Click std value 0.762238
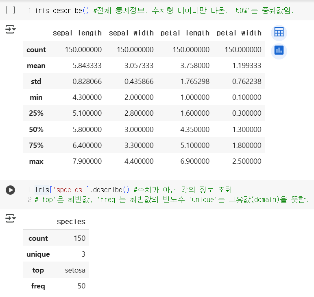The height and width of the screenshot is (297, 314). point(247,81)
